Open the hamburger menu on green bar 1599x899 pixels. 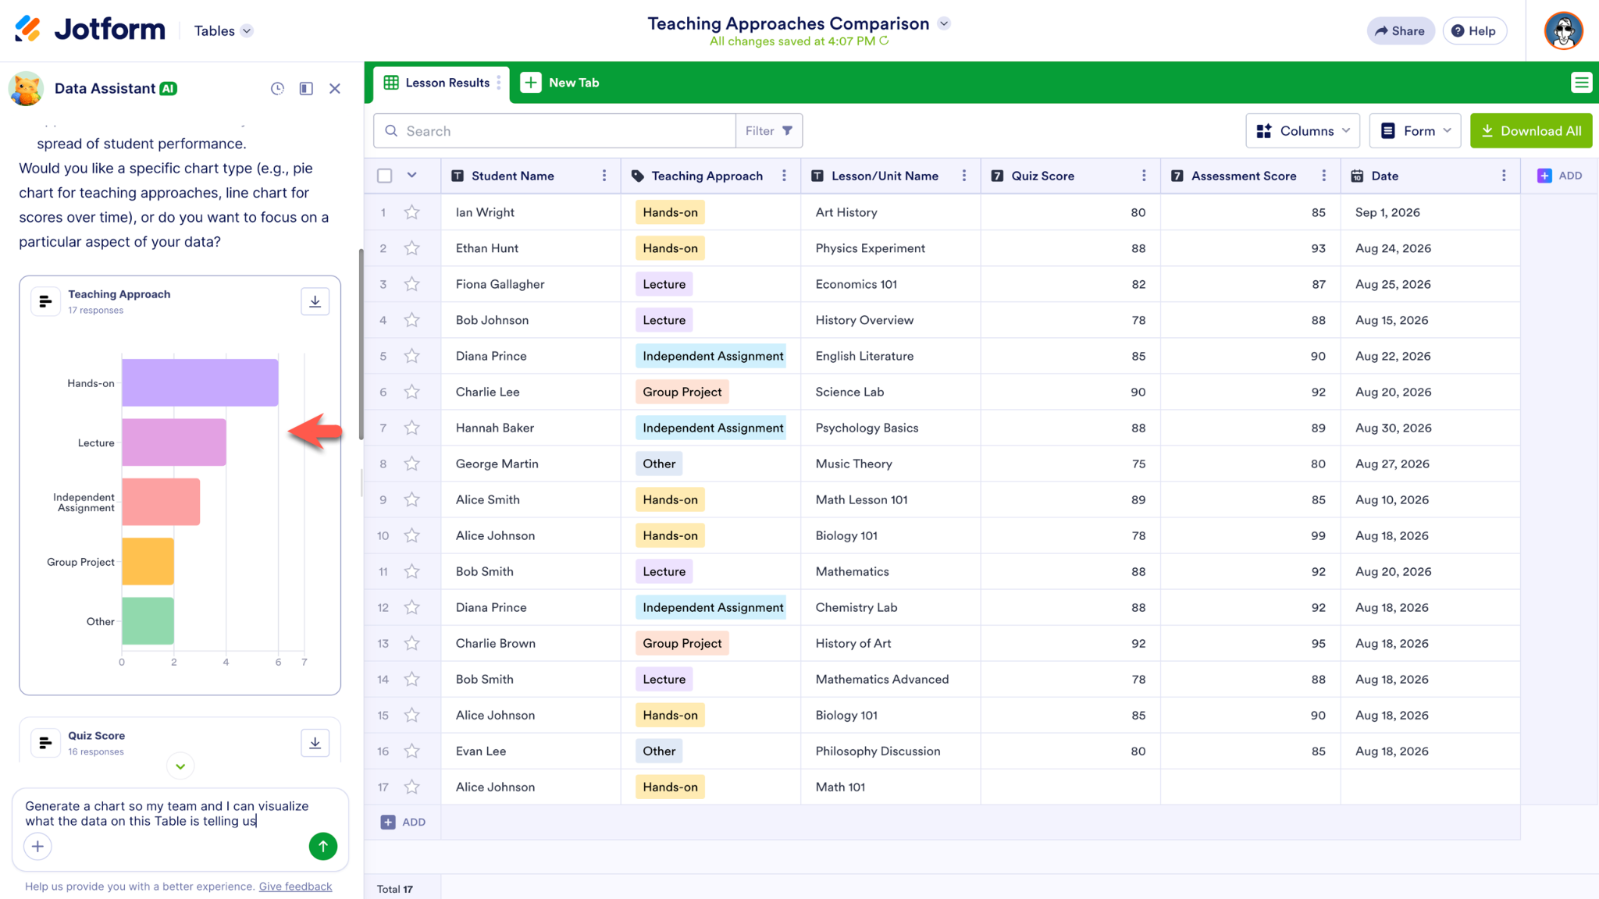(1581, 82)
